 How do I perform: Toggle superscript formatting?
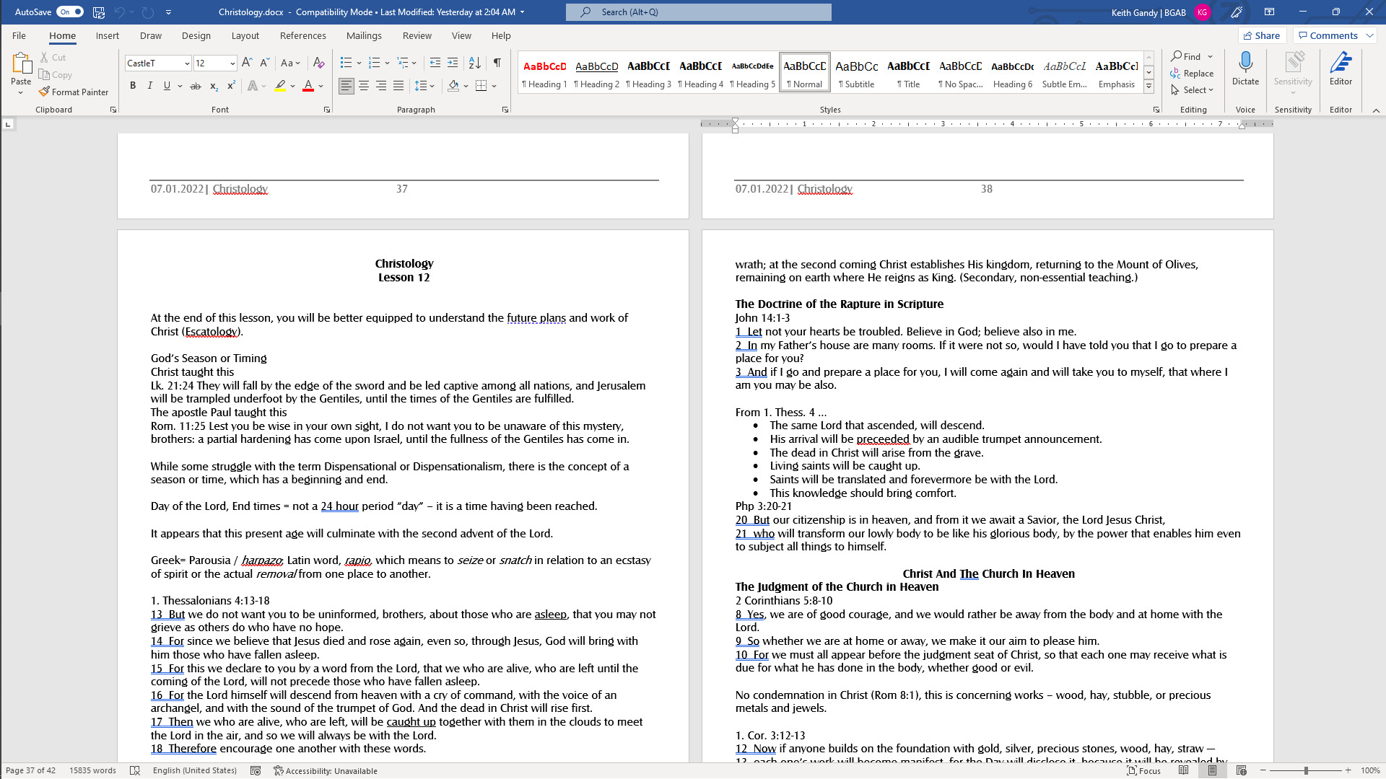tap(231, 86)
